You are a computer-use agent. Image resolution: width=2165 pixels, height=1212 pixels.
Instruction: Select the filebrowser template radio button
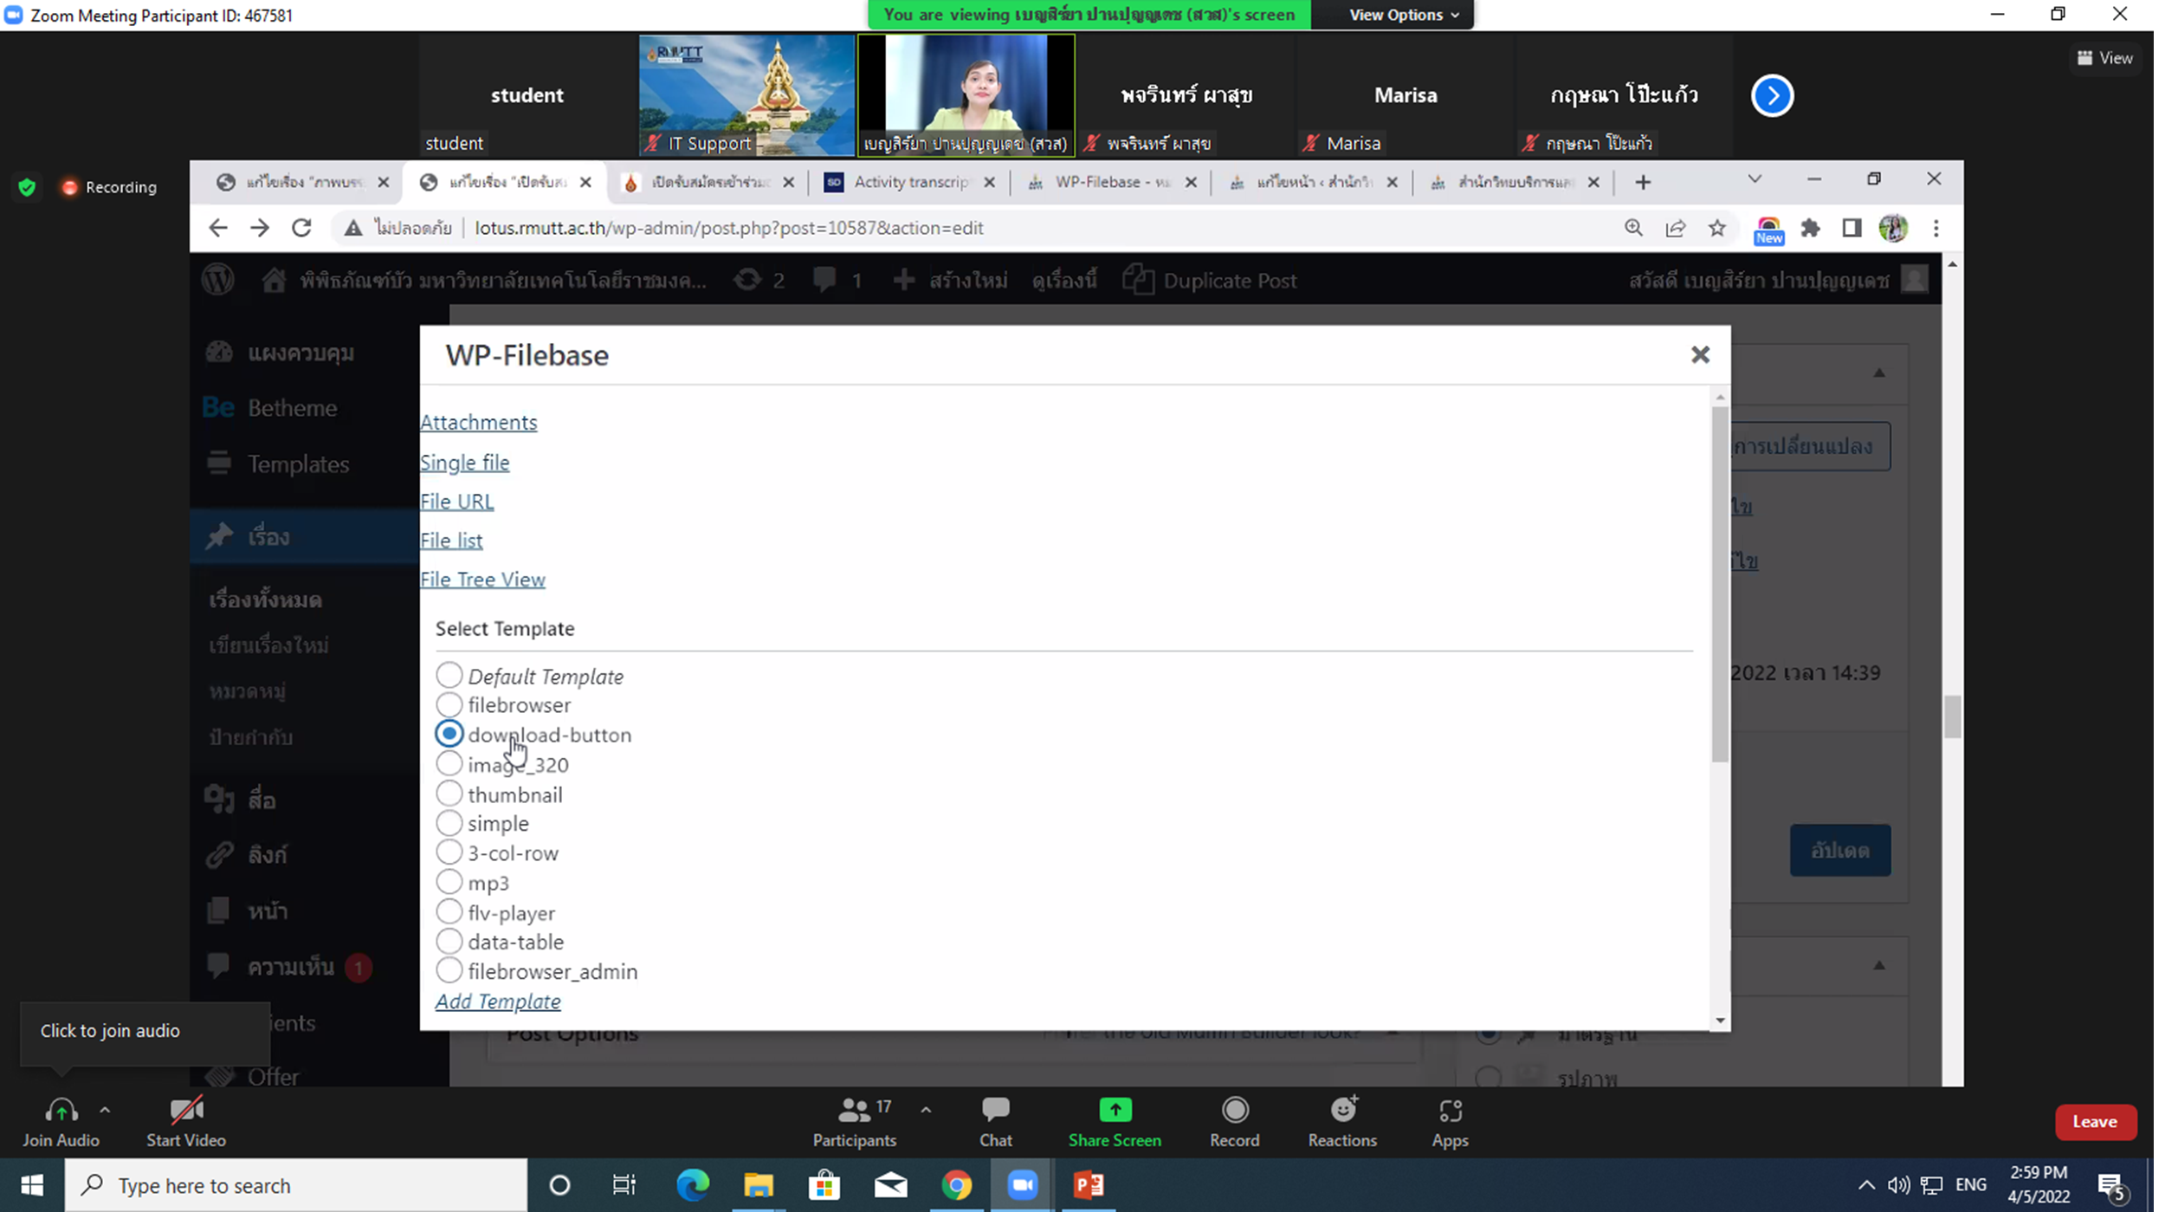click(451, 707)
